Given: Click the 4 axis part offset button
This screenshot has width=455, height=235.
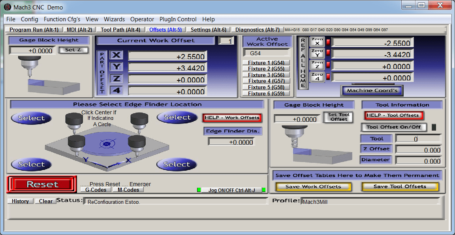Looking at the screenshot, I should pos(116,90).
